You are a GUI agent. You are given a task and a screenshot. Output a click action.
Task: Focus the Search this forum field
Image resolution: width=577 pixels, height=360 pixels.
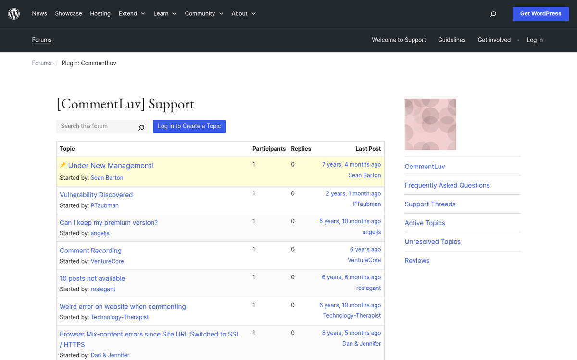click(x=96, y=126)
